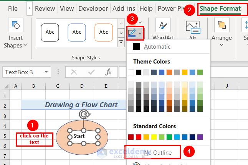This screenshot has width=248, height=165.
Task: Select column D header
Action: (x=82, y=86)
